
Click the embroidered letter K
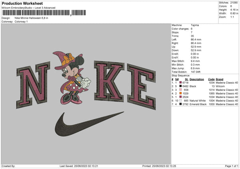(109, 81)
